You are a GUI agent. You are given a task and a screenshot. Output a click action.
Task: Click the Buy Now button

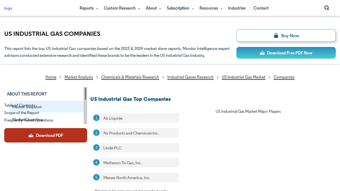click(x=286, y=36)
